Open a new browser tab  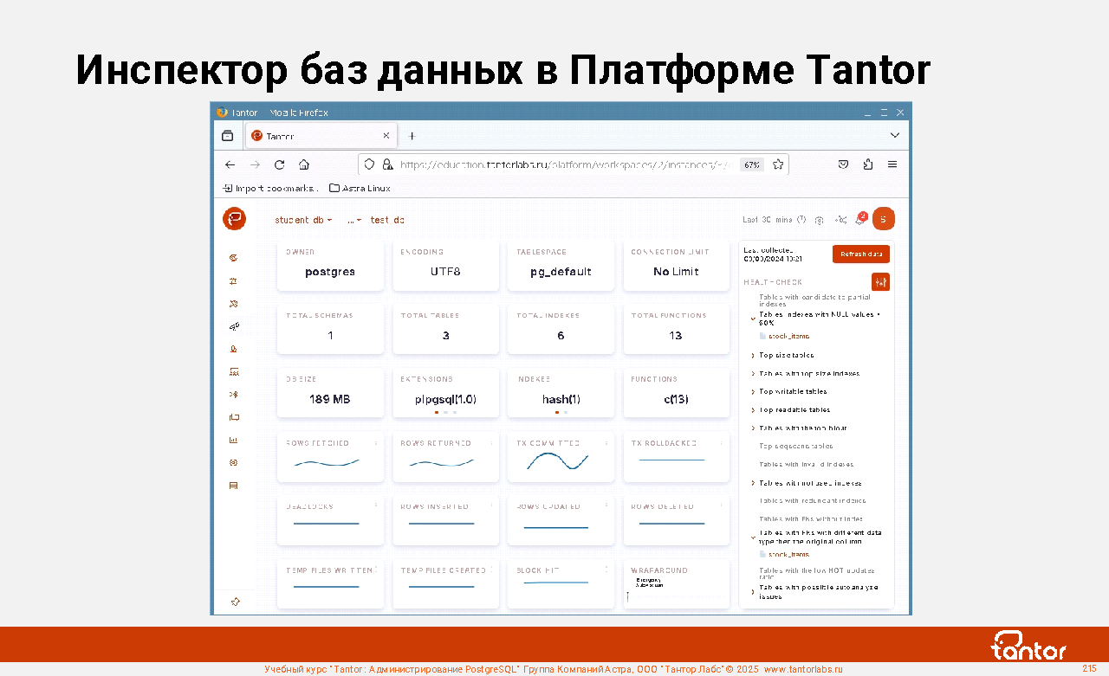click(x=412, y=136)
